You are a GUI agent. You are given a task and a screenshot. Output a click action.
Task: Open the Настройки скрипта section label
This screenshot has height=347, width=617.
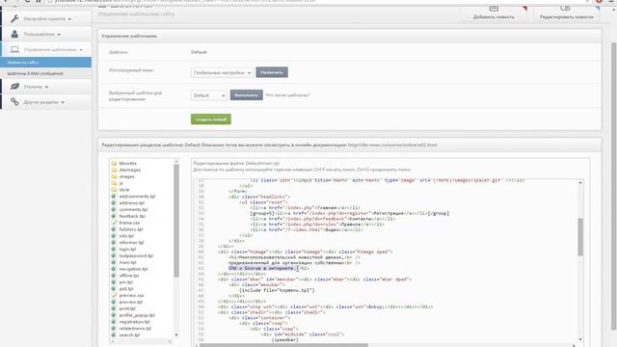tap(45, 19)
